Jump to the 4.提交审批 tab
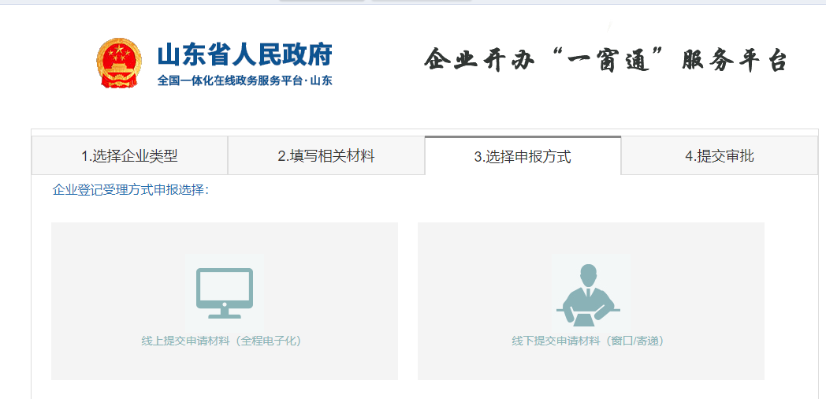This screenshot has height=399, width=826. [719, 156]
